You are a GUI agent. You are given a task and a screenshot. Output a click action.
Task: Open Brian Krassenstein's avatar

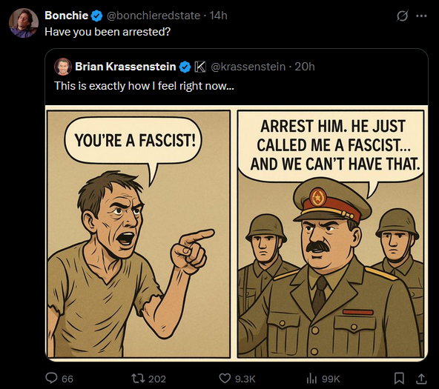[63, 67]
